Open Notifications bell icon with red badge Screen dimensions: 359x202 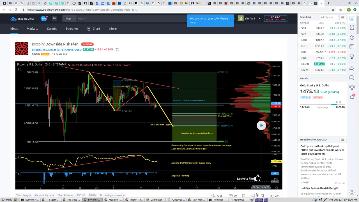352,97
